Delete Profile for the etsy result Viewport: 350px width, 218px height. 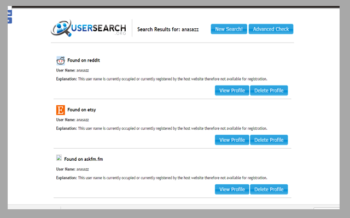click(269, 140)
